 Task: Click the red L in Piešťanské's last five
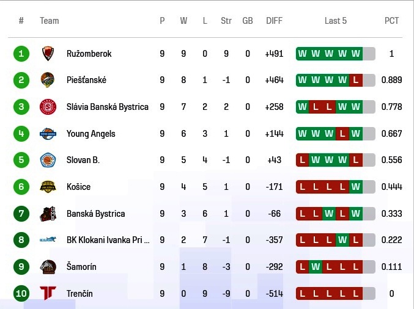click(x=356, y=80)
